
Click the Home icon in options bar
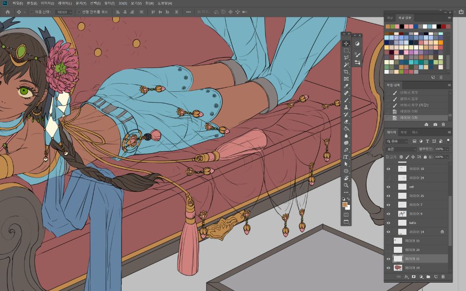(8, 12)
